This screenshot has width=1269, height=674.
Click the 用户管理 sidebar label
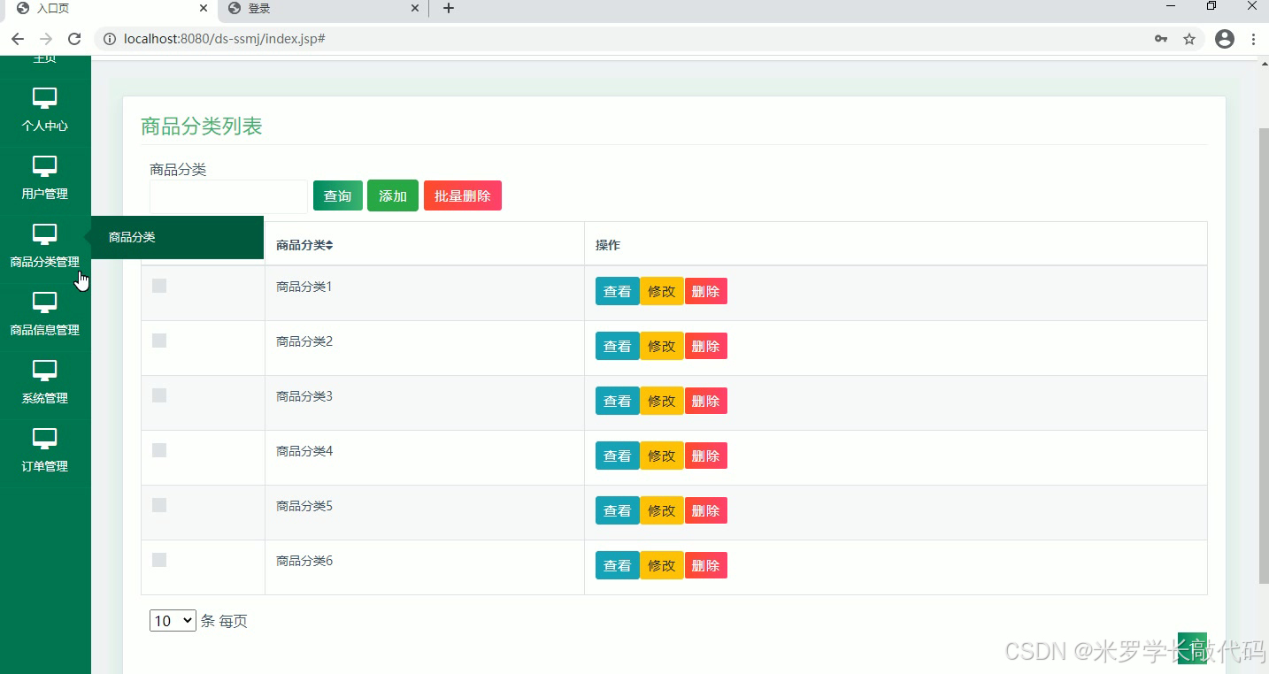coord(44,194)
